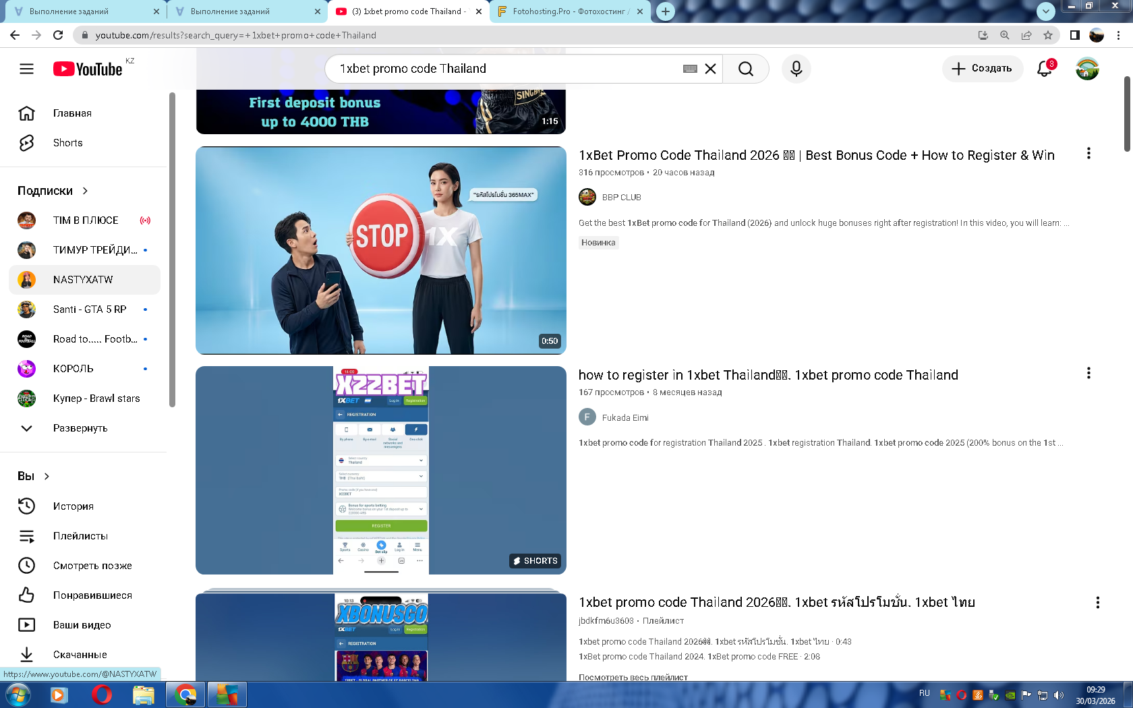Open Fukada Eimi channel avatar
1133x708 pixels.
(587, 417)
